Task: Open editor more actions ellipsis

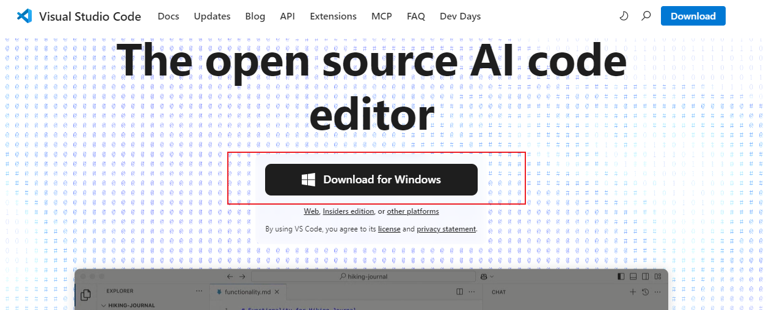Action: (x=472, y=292)
